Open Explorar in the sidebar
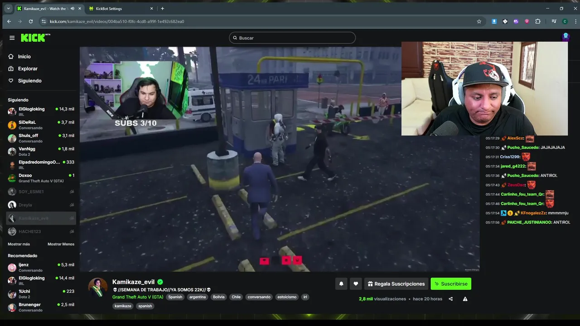This screenshot has height=326, width=580. tap(28, 69)
